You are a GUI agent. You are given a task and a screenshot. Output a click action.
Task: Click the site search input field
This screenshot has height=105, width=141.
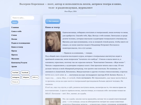tap(23, 18)
